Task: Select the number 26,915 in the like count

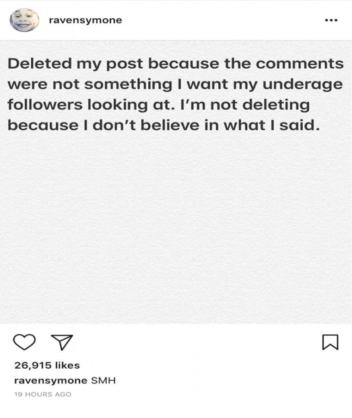Action: coord(33,365)
